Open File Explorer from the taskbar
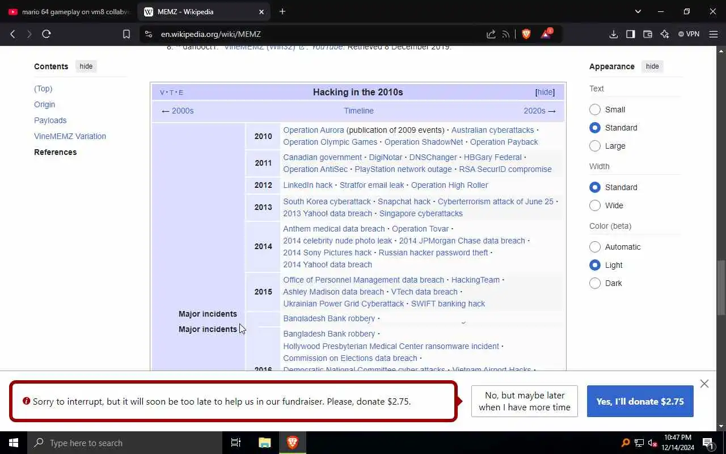The width and height of the screenshot is (726, 454). pyautogui.click(x=265, y=443)
